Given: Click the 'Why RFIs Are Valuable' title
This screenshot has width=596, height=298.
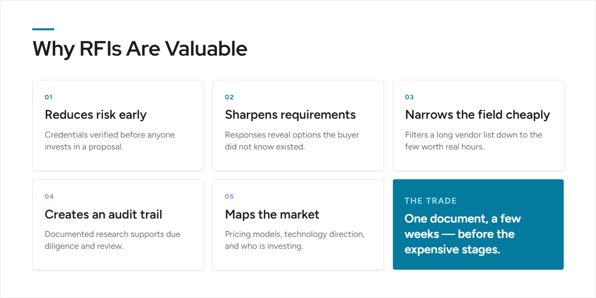Looking at the screenshot, I should click(x=140, y=49).
